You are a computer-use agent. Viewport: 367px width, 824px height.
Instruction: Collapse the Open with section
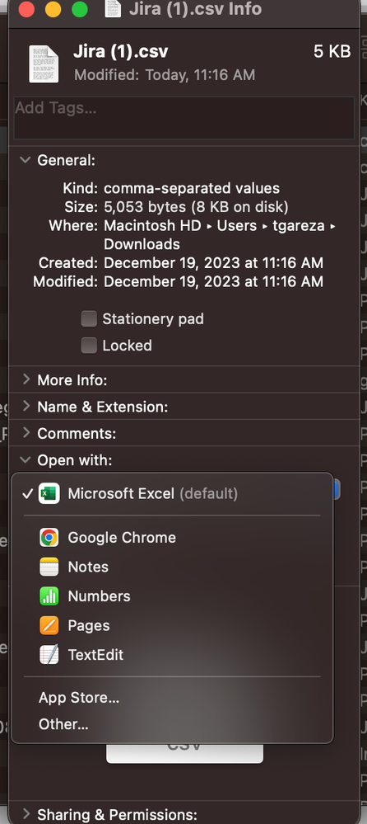click(26, 459)
